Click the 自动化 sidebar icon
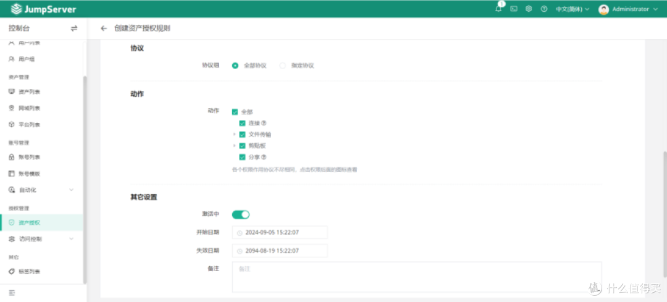Screen dimensions: 667x302 12,190
